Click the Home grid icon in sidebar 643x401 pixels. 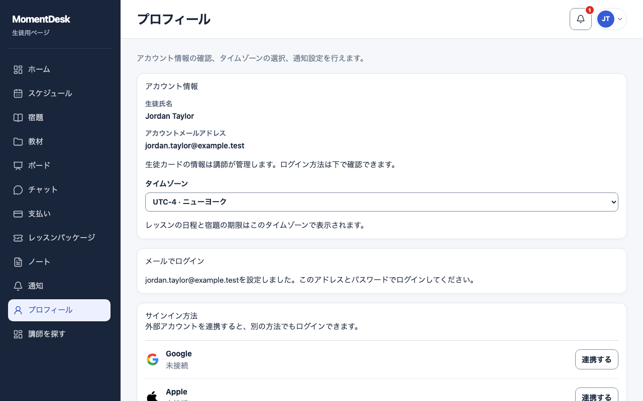18,70
